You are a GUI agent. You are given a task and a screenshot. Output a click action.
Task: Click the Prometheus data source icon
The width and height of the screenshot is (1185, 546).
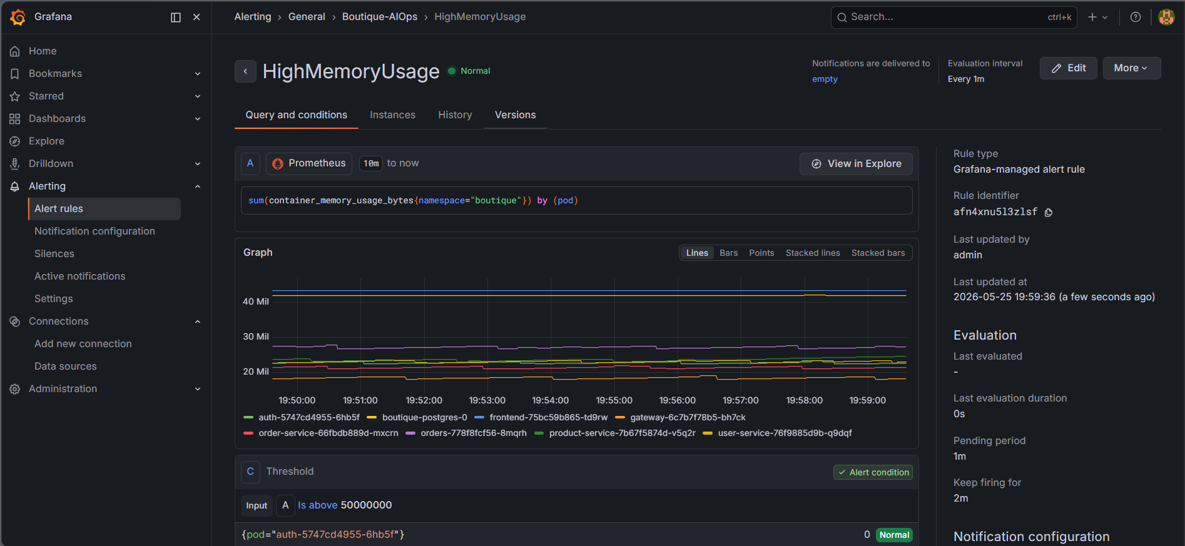click(278, 164)
